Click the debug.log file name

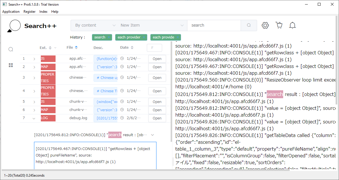(x=78, y=118)
